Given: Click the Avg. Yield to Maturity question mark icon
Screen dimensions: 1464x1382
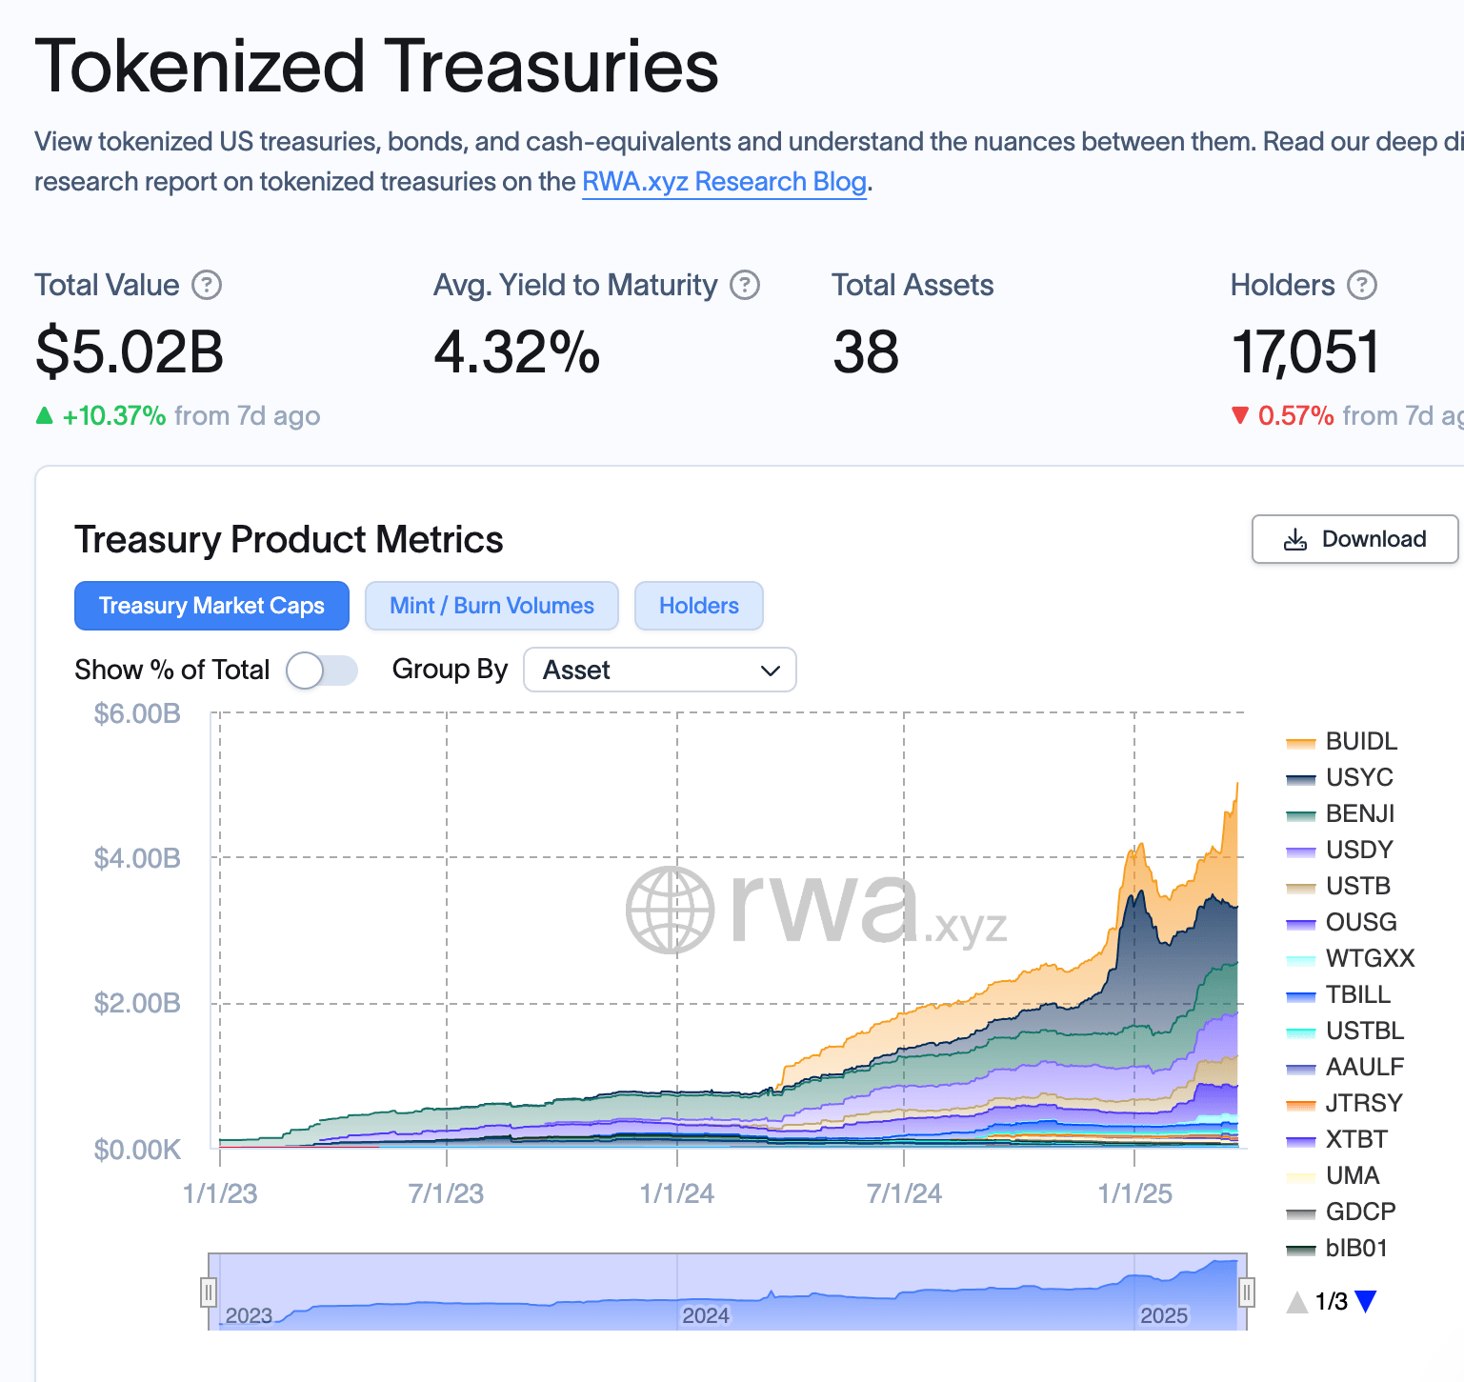Looking at the screenshot, I should pyautogui.click(x=745, y=285).
